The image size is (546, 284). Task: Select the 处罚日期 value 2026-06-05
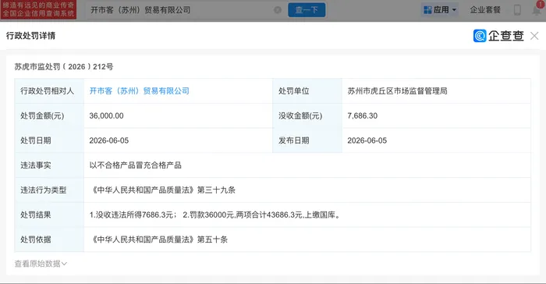click(x=109, y=140)
